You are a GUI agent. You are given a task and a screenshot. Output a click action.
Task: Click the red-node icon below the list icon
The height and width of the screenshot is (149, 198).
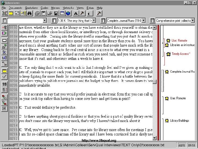[5, 97]
